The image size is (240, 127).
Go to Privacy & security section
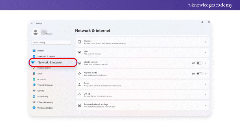click(45, 102)
